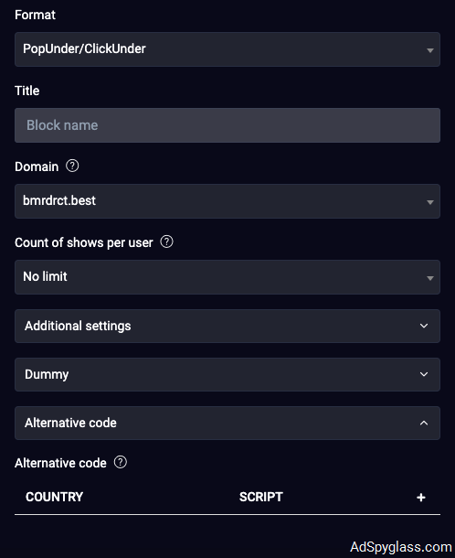Open the PopUnder/ClickUnder format dropdown
Screen dimensions: 455x558
coord(227,49)
